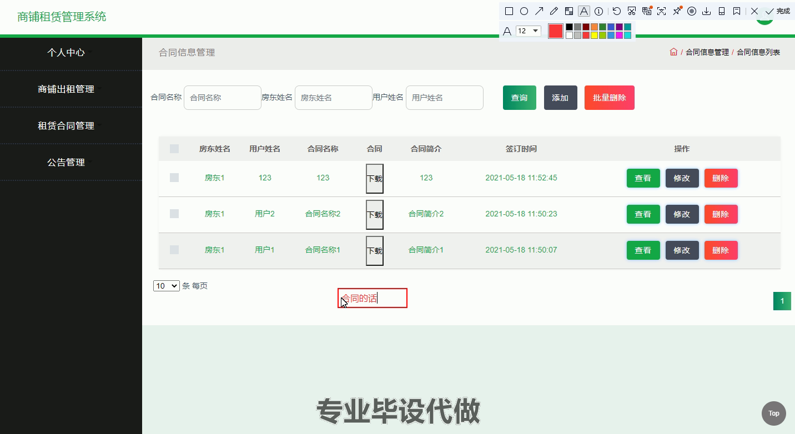Delete the 合同名称1 contract
The height and width of the screenshot is (434, 795).
(x=721, y=250)
